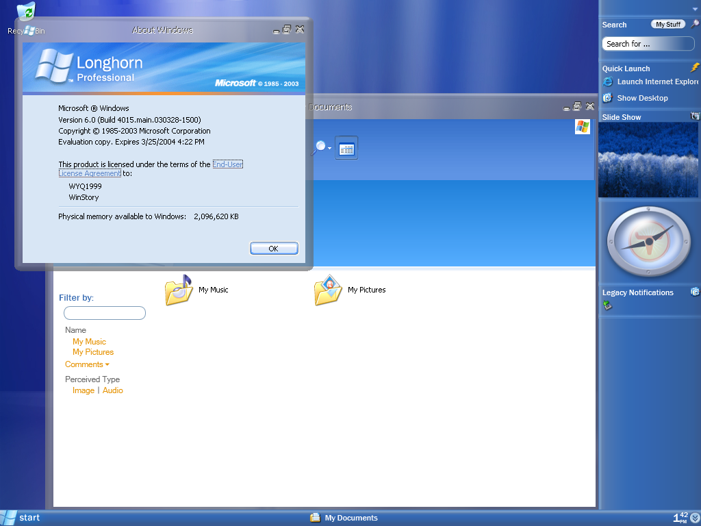Screen dimensions: 701x526
Task: Expand the search magnifier dropdown arrow
Action: pos(329,148)
